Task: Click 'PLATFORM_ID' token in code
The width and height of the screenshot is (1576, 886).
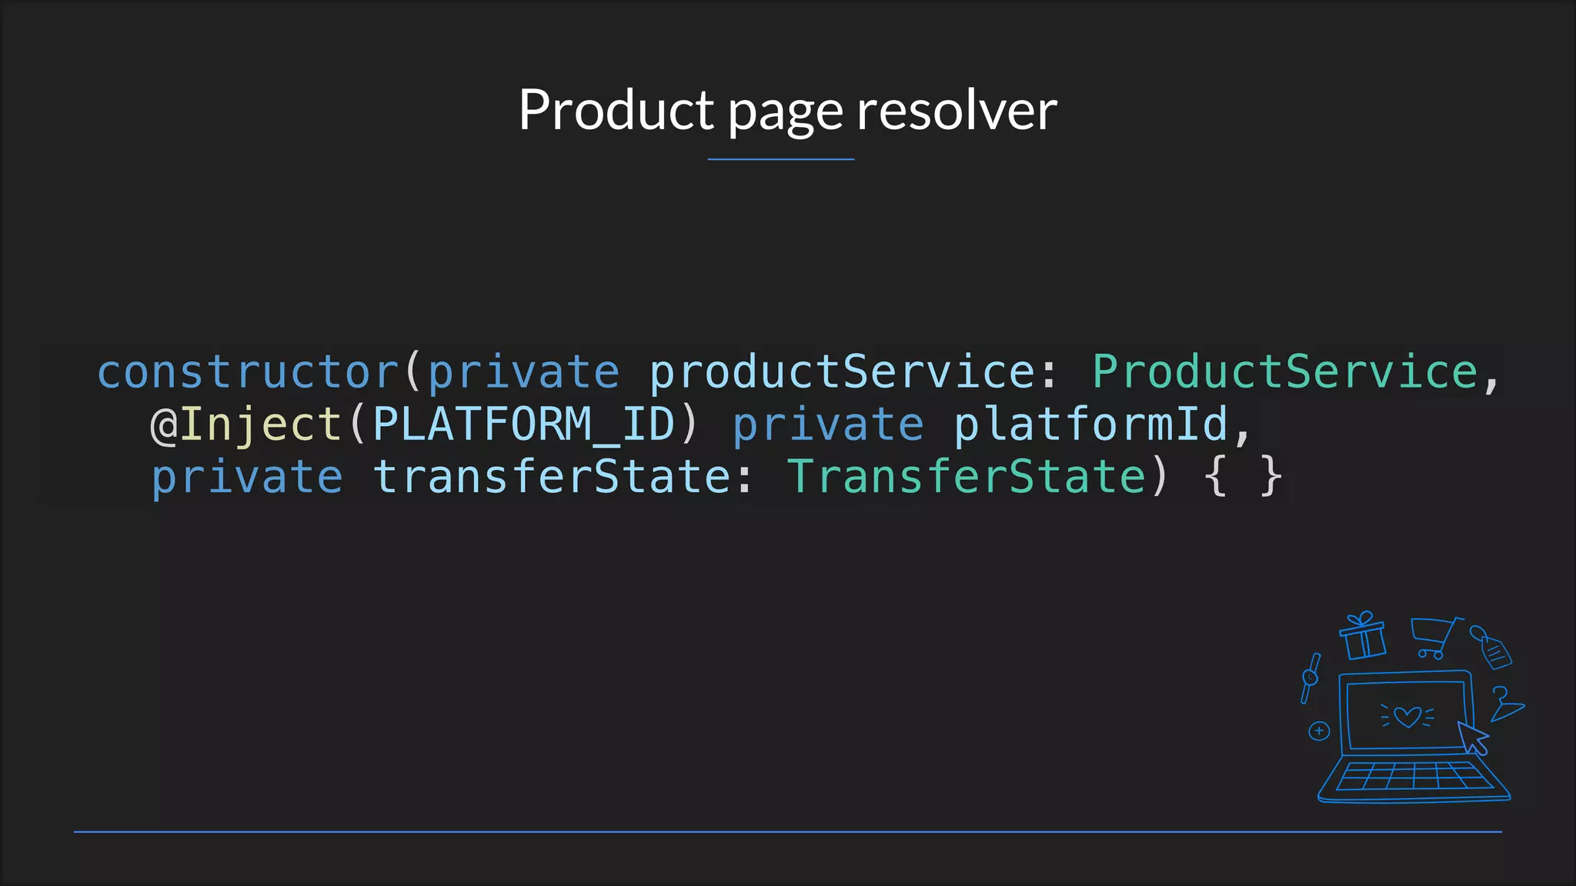Action: click(523, 425)
